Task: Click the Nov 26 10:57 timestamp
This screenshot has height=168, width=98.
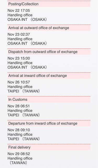Action: point(19,82)
